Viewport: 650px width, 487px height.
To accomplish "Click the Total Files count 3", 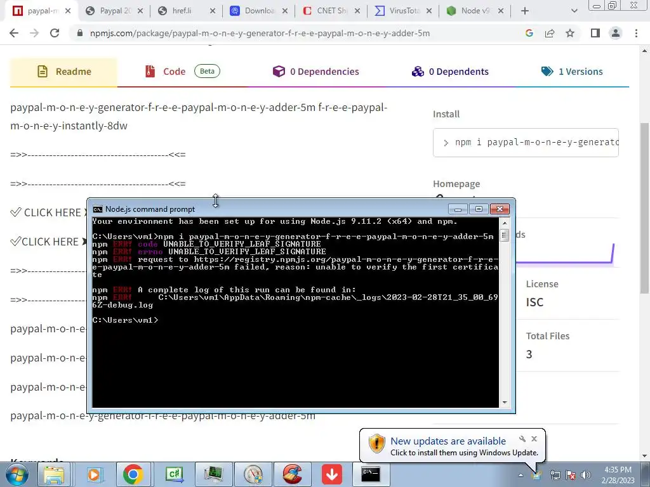I will pos(529,354).
